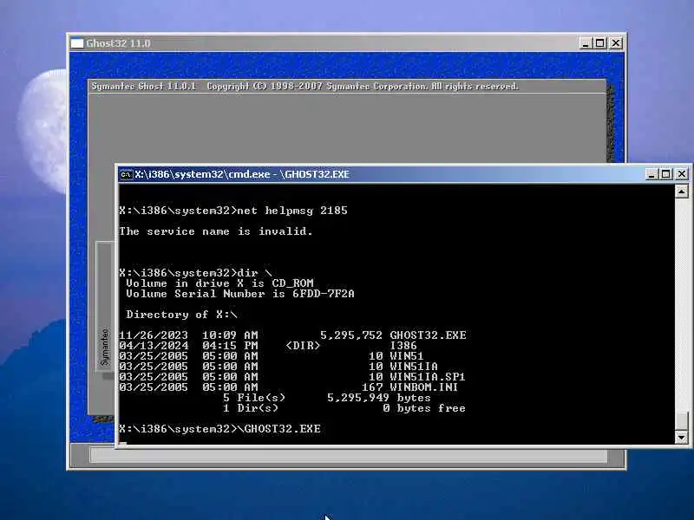Viewport: 694px width, 520px height.
Task: Click the Symantec Ghost 11.0.1 copyright header
Action: [305, 86]
